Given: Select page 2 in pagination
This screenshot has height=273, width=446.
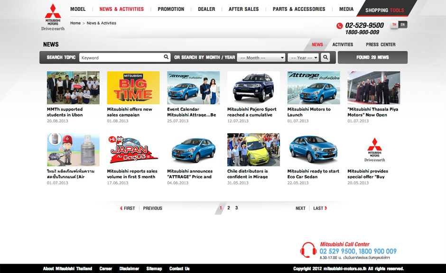Looking at the screenshot, I should click(x=229, y=208).
